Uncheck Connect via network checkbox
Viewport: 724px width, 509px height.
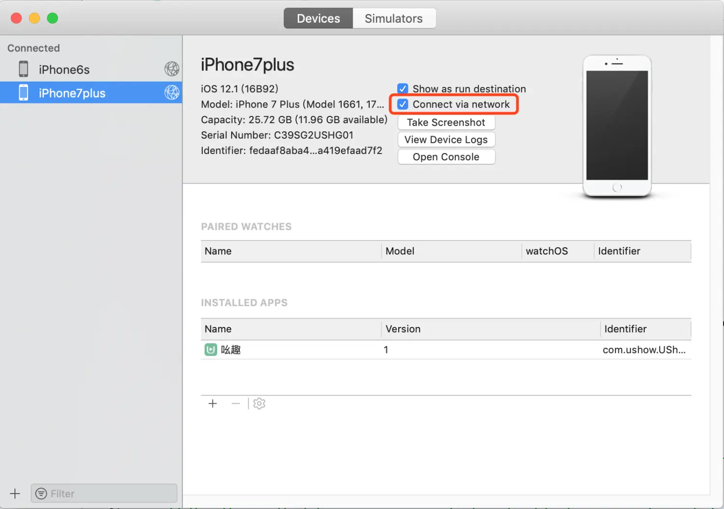pos(403,104)
